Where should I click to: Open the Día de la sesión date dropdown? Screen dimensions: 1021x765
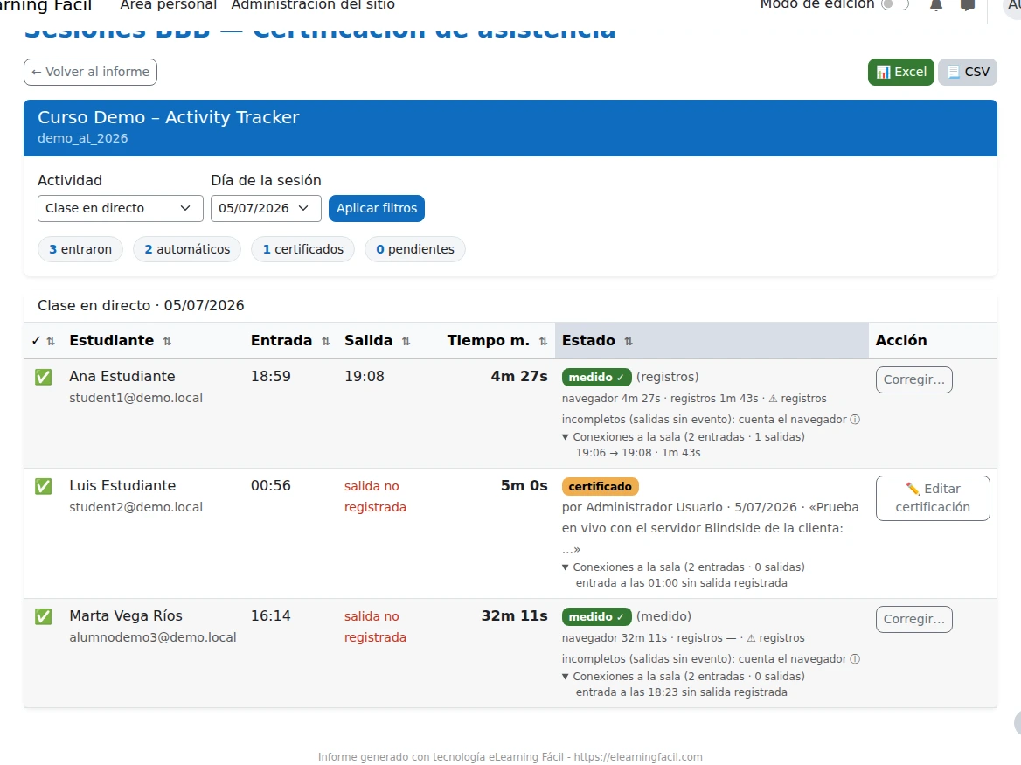(x=266, y=208)
